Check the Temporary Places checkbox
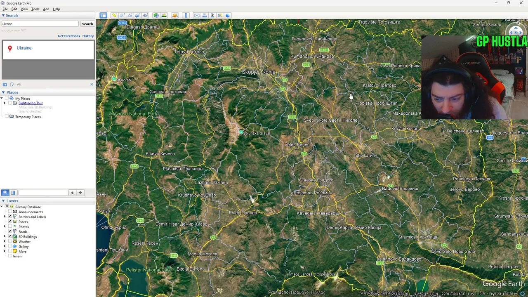 point(7,117)
